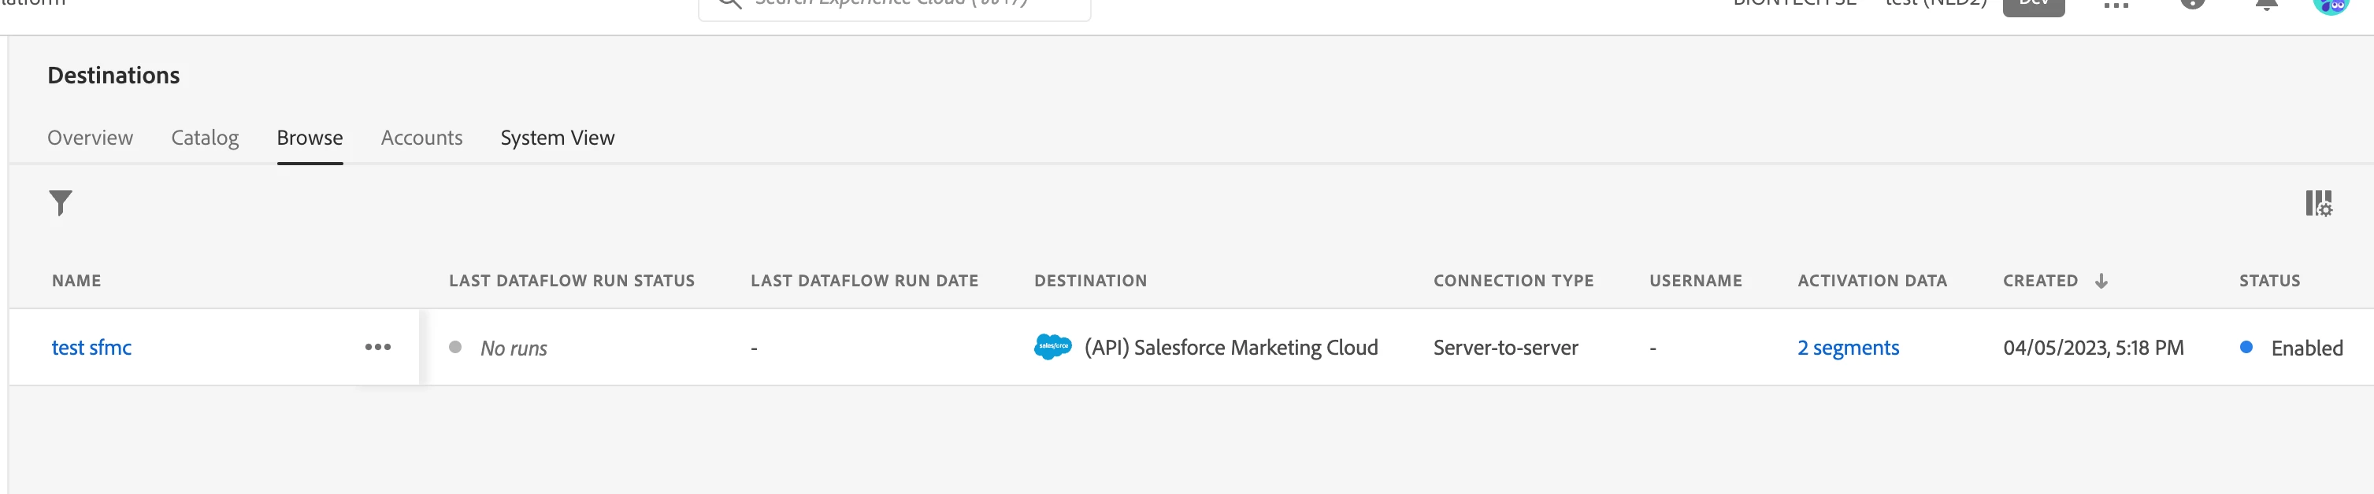
Task: Switch to the Overview tab
Action: [x=91, y=138]
